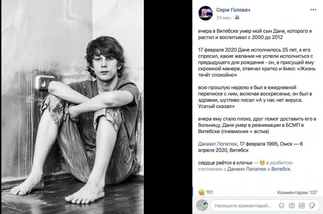Click the sad reaction emoji icon

click(201, 192)
